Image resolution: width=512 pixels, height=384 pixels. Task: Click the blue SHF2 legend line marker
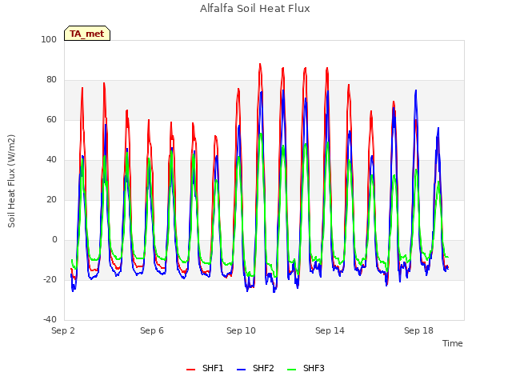(x=241, y=370)
